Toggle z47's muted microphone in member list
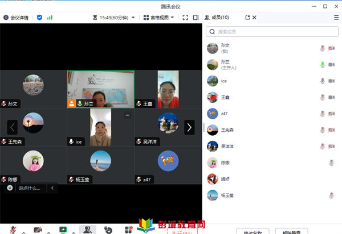The image size is (342, 234). pos(323,114)
